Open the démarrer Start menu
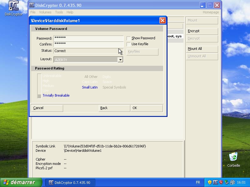 click(x=21, y=182)
